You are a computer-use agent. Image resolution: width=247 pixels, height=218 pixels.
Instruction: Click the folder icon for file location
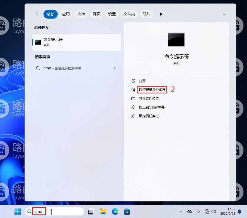click(x=133, y=98)
